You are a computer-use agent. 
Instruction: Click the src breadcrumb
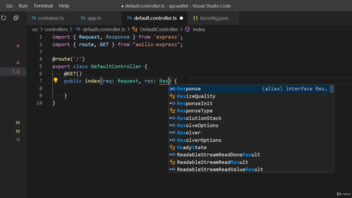point(35,29)
